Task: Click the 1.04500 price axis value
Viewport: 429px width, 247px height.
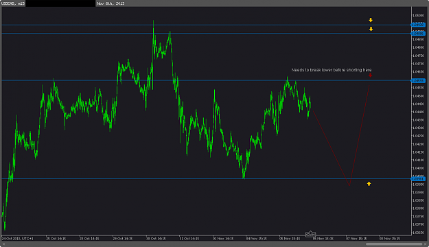Action: pos(419,96)
